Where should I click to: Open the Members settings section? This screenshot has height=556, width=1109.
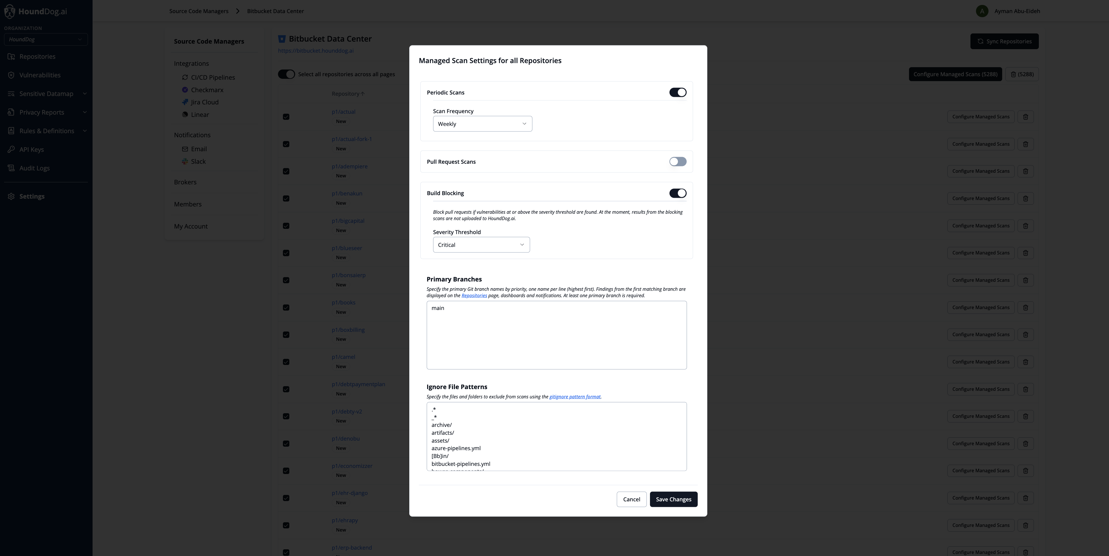[x=188, y=204]
